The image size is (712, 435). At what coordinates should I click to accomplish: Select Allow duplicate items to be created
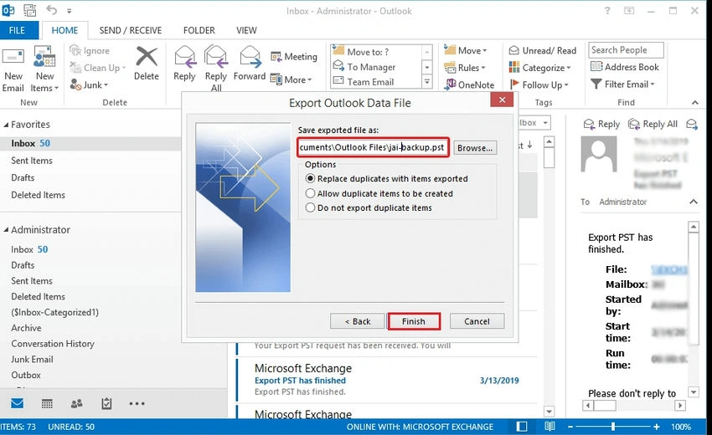coord(379,193)
